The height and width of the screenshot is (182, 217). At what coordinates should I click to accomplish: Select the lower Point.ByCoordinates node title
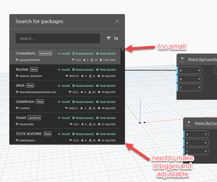[206, 123]
